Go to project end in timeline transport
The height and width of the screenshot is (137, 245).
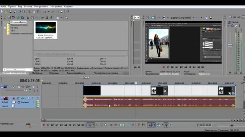[74, 125]
